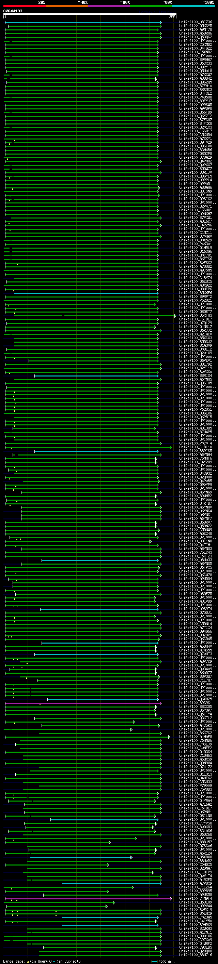Screen dimensions: 218x964
Task: Select hit UniRef100_A9NT78
Action: [196, 29]
